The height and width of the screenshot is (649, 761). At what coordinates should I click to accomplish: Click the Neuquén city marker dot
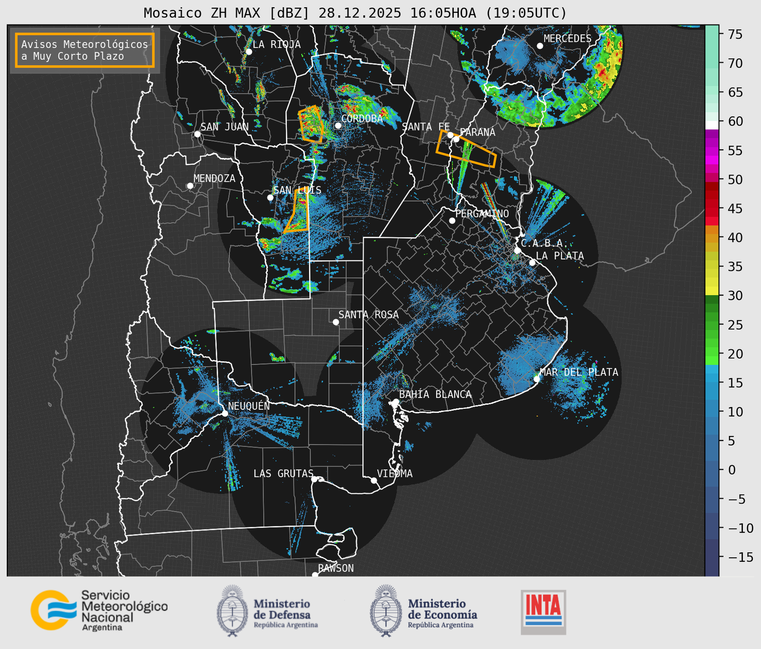point(225,413)
